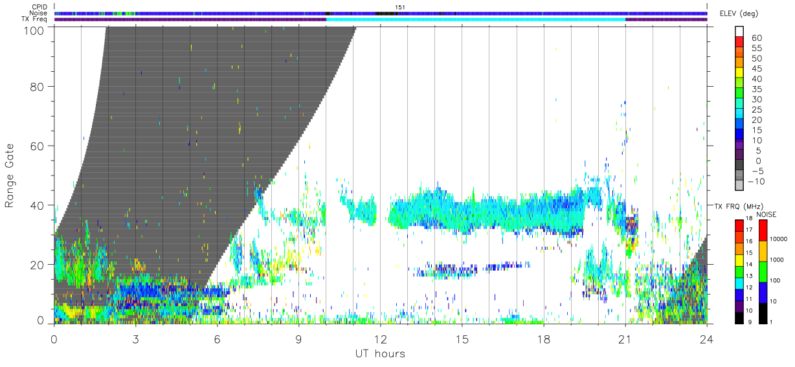Viewport: 795px width, 367px height.
Task: Click the thin blue echo band near gate 18
Action: tap(473, 269)
